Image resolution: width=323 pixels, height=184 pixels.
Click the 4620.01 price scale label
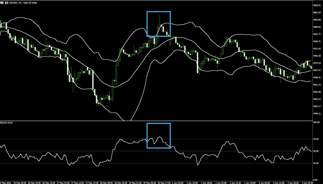pos(317,5)
